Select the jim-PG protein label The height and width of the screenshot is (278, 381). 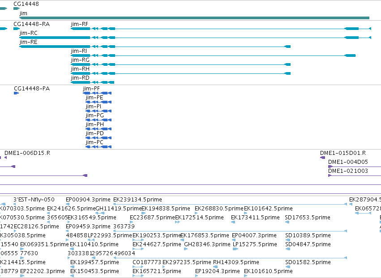click(x=95, y=115)
